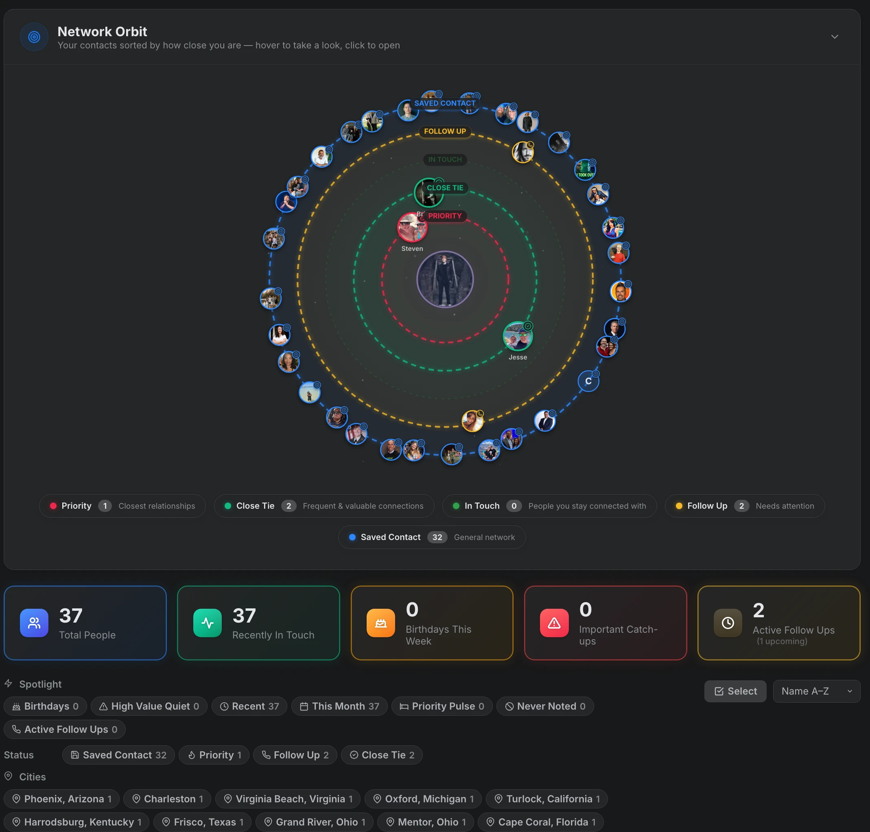Collapse the Network Orbit panel chevron
Image resolution: width=870 pixels, height=832 pixels.
pyautogui.click(x=834, y=37)
